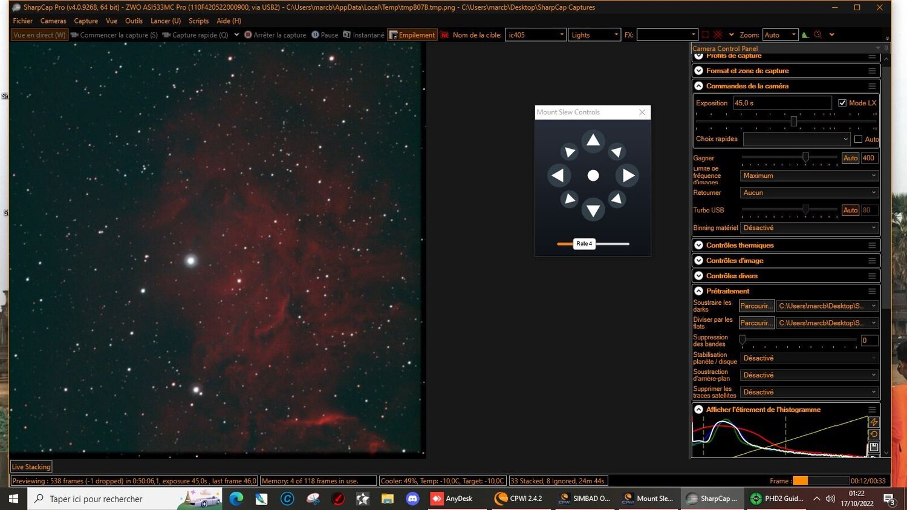Open the 'Binning matériel' dropdown

coord(809,227)
